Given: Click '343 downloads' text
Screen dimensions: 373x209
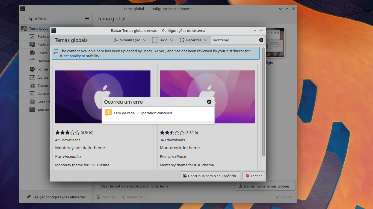Looking at the screenshot, I should pos(172,140).
